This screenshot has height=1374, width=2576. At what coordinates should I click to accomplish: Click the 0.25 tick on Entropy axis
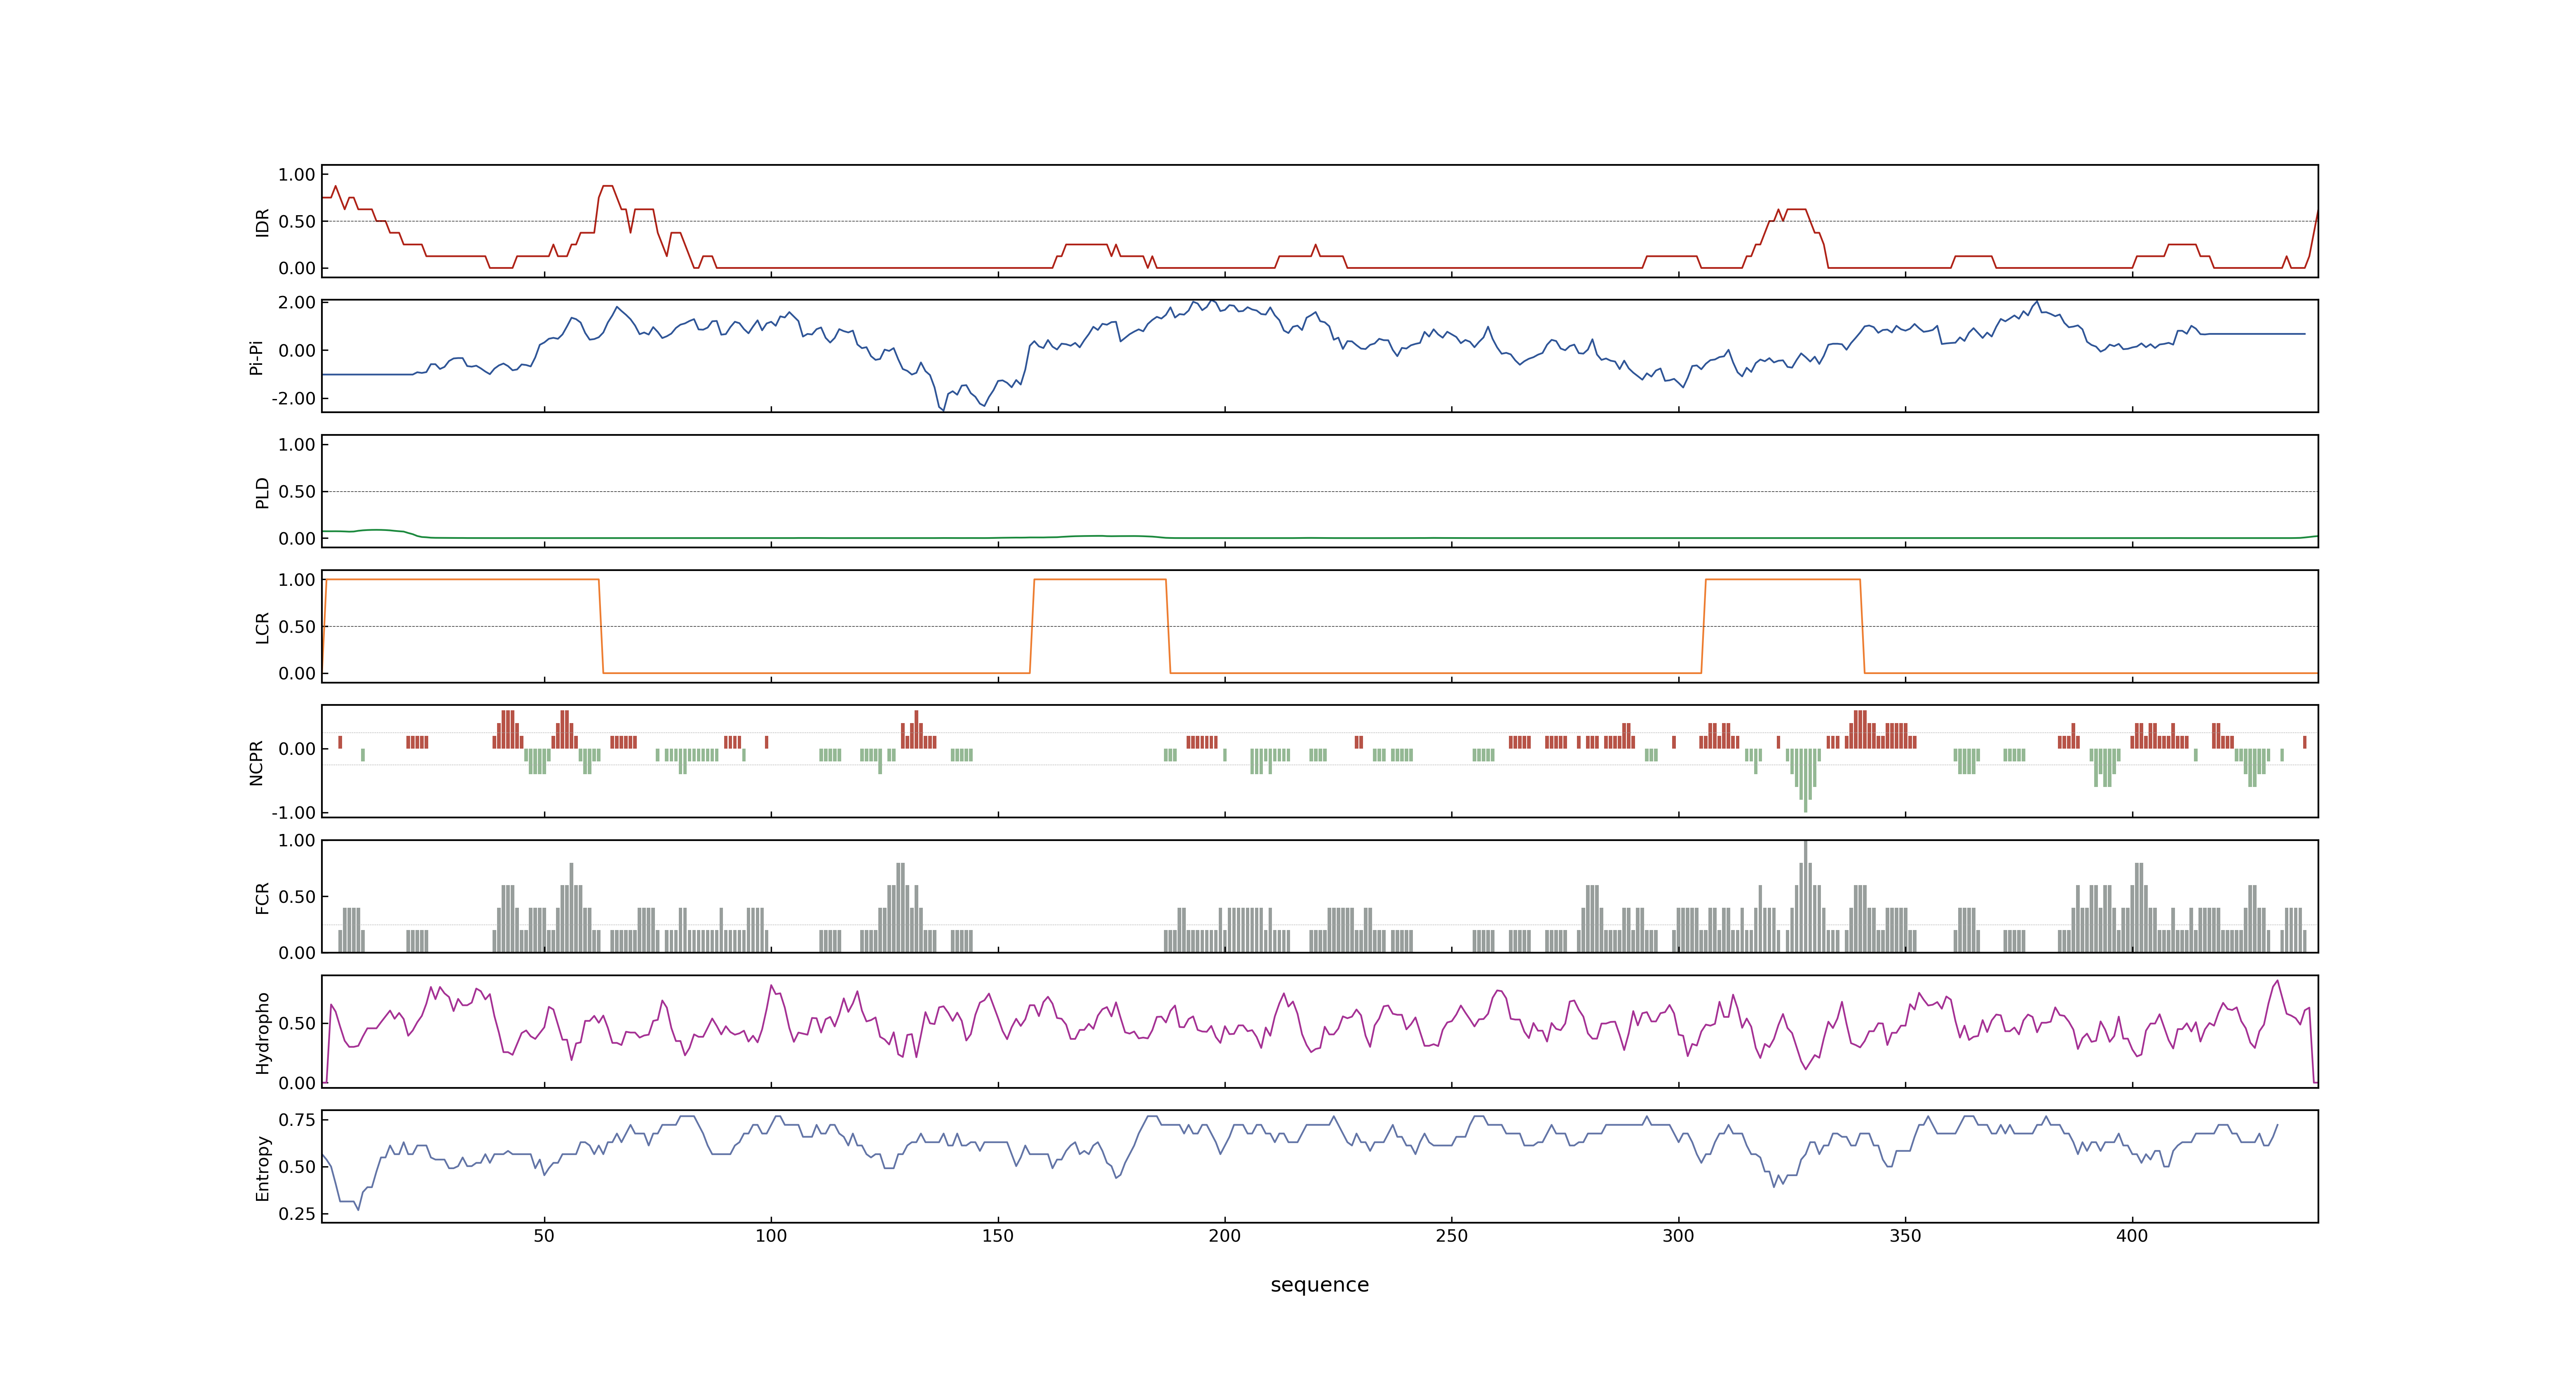coord(297,1214)
